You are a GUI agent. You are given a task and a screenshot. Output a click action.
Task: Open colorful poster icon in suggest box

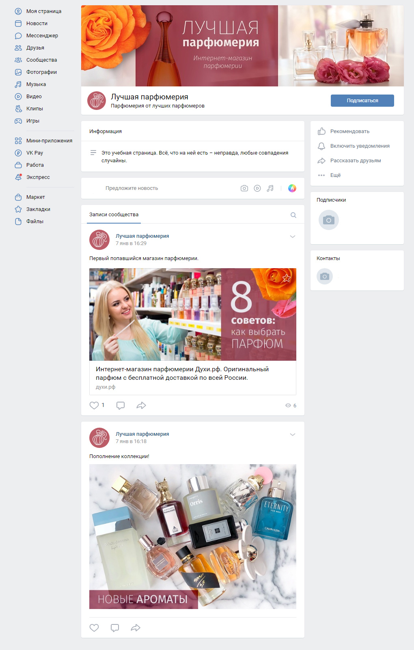[292, 188]
